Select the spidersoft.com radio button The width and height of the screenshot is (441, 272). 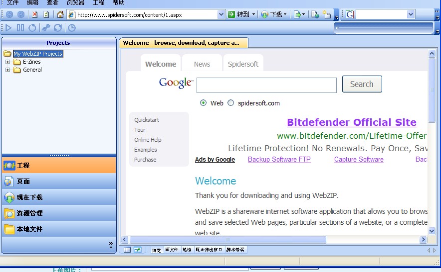click(230, 103)
